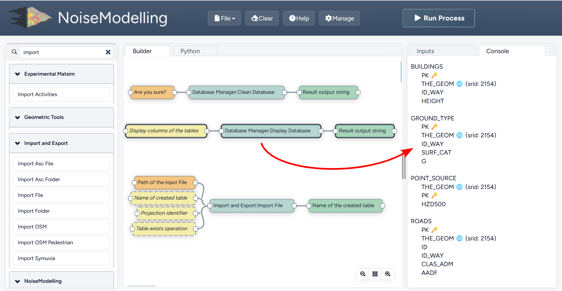Select Import Symuvia process

61,258
